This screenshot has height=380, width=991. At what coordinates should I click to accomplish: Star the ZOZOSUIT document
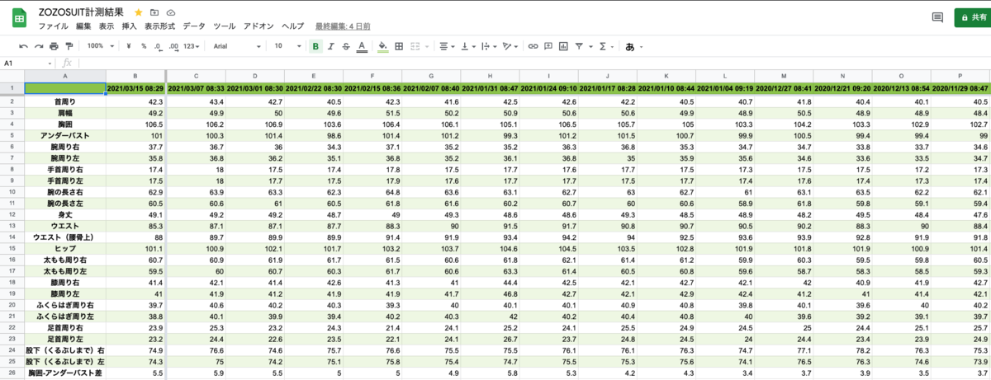138,13
